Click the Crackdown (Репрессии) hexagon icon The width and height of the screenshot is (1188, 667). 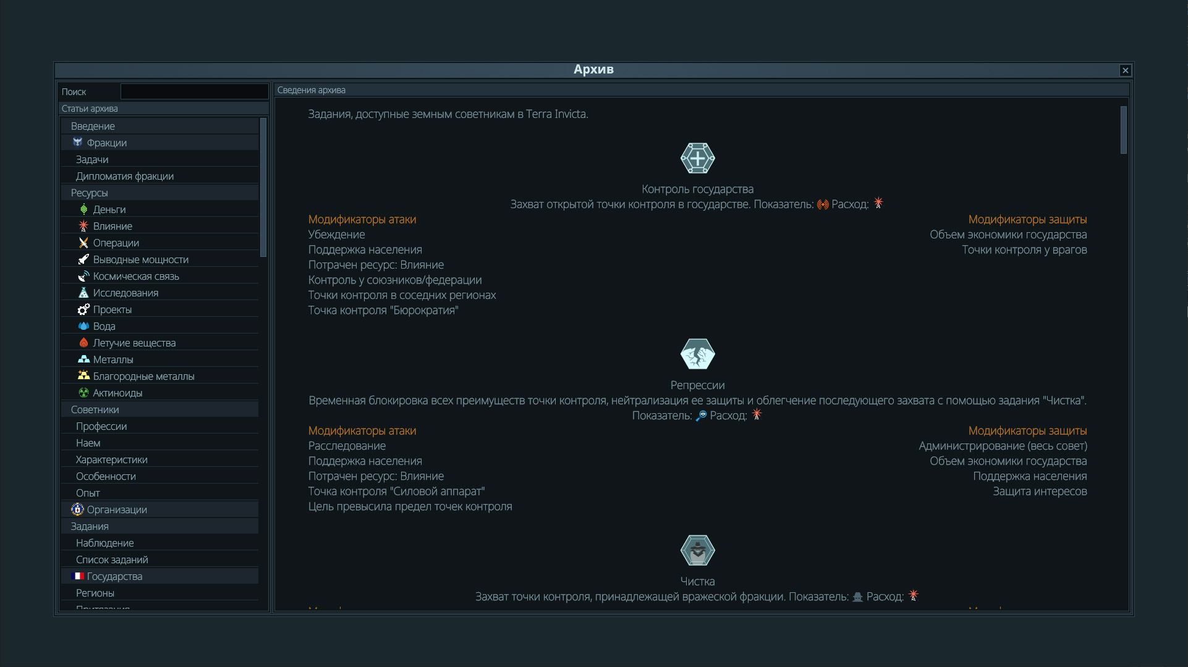(697, 354)
